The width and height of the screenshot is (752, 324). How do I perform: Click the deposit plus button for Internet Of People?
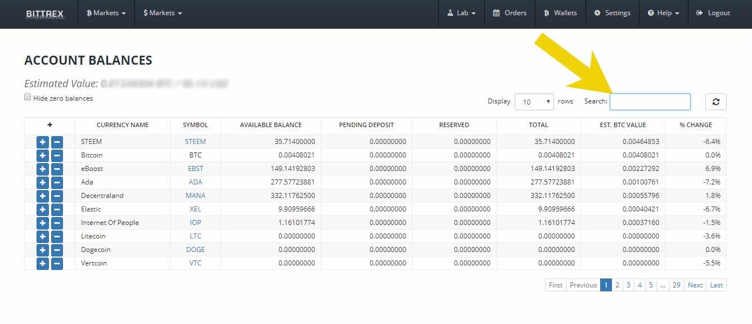pos(43,223)
